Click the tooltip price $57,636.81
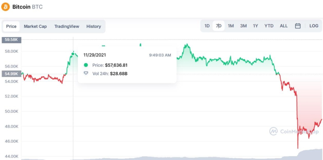The image size is (323, 160). pos(116,65)
